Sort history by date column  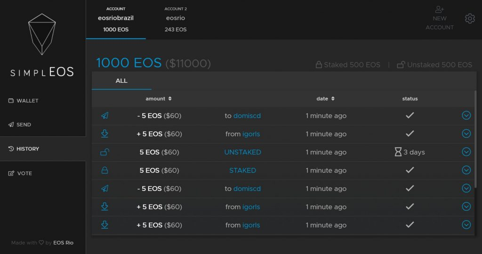pyautogui.click(x=326, y=99)
